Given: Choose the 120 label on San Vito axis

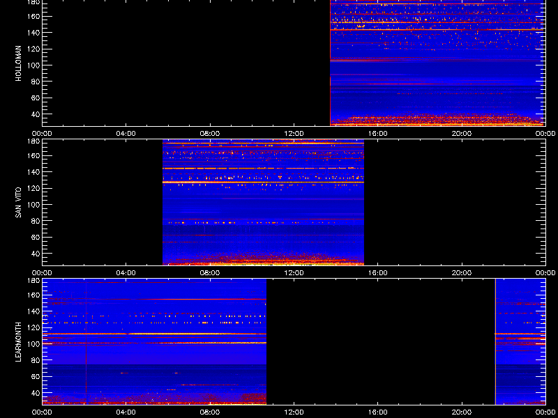Looking at the screenshot, I should tap(34, 188).
